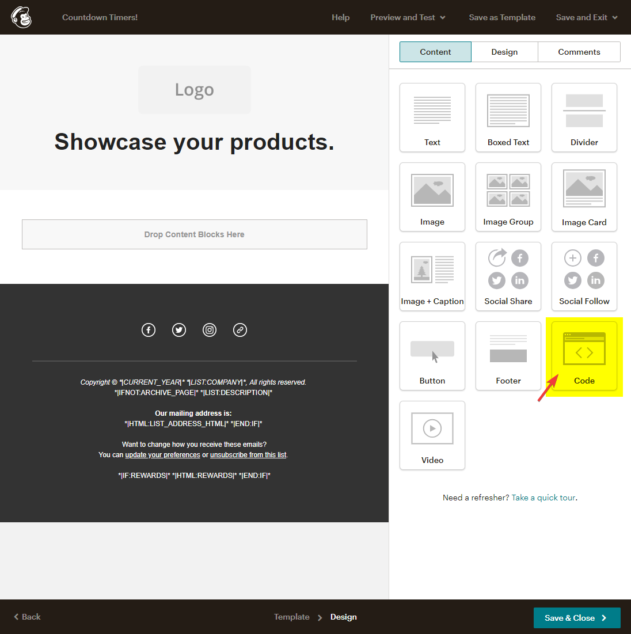The height and width of the screenshot is (634, 631).
Task: Click the Instagram icon in footer
Action: [210, 330]
